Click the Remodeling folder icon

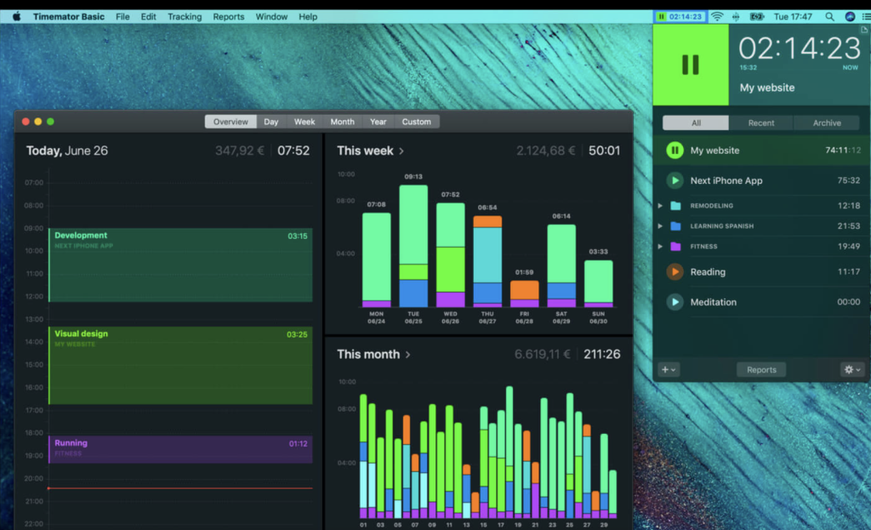click(x=675, y=206)
